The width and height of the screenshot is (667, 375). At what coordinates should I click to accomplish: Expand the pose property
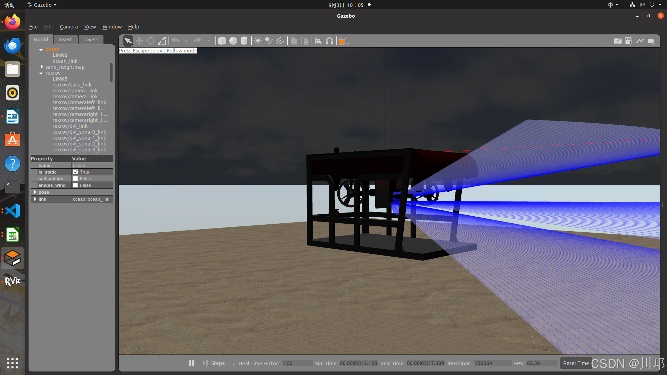pos(35,192)
